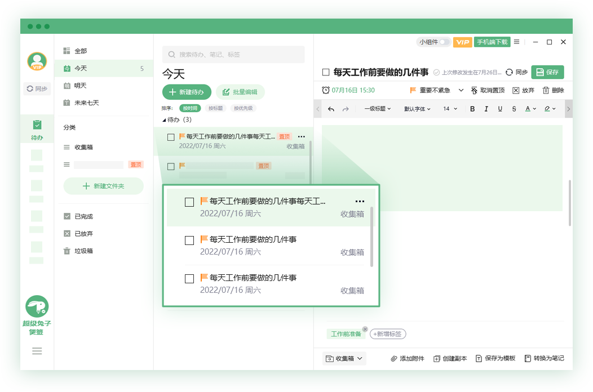The image size is (593, 392).
Task: Sync the note using 同步 beside 保存
Action: [x=516, y=72]
